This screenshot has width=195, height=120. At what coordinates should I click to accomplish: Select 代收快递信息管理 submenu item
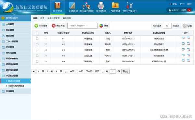(16, 86)
